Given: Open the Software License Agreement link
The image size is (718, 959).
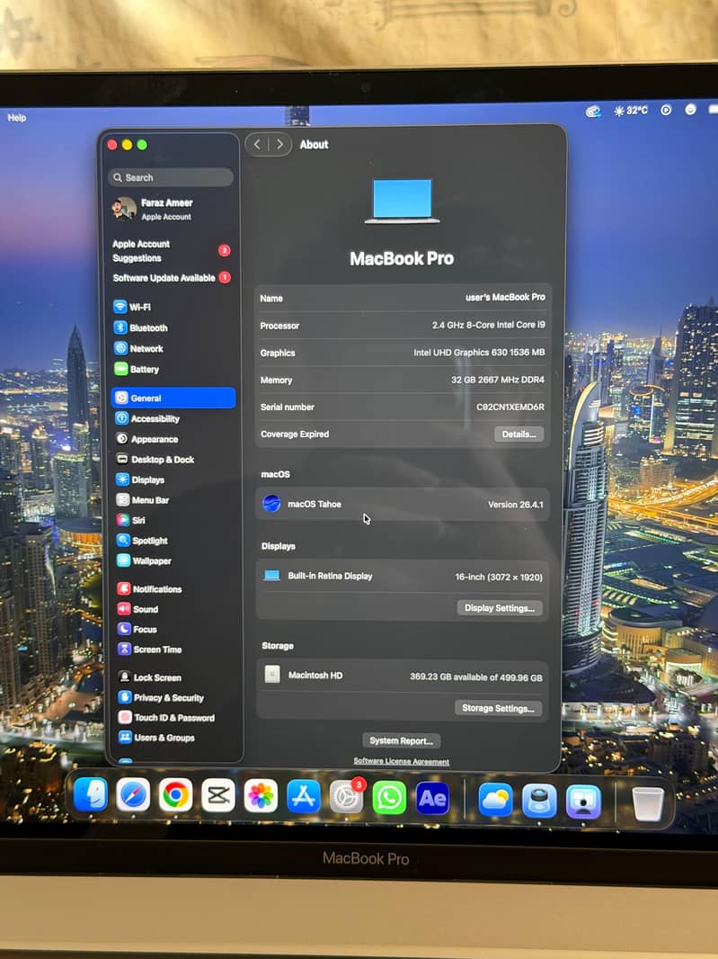Looking at the screenshot, I should click(401, 761).
